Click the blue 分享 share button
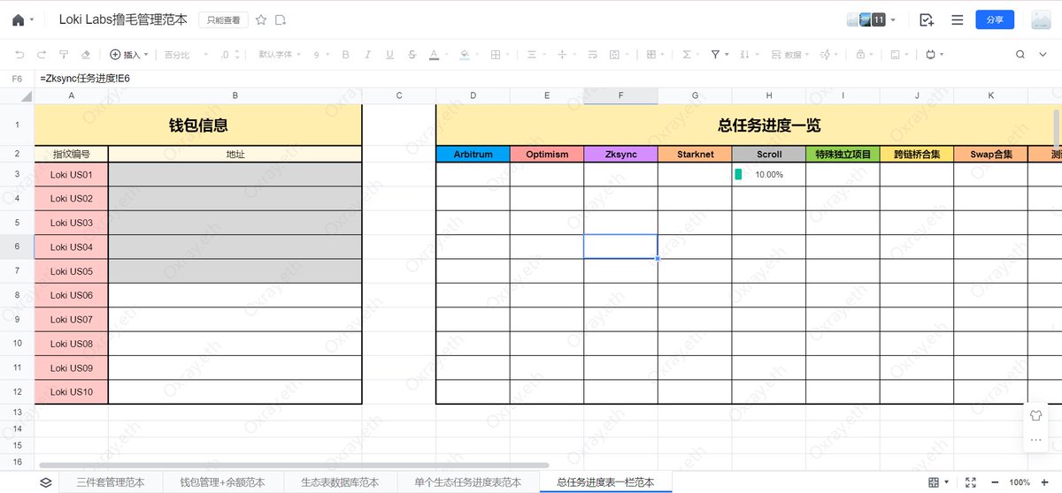The image size is (1062, 493). pyautogui.click(x=995, y=19)
